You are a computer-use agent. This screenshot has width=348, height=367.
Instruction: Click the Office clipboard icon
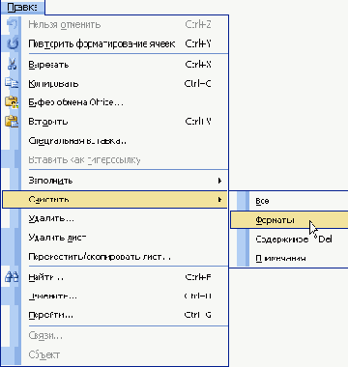click(x=12, y=102)
